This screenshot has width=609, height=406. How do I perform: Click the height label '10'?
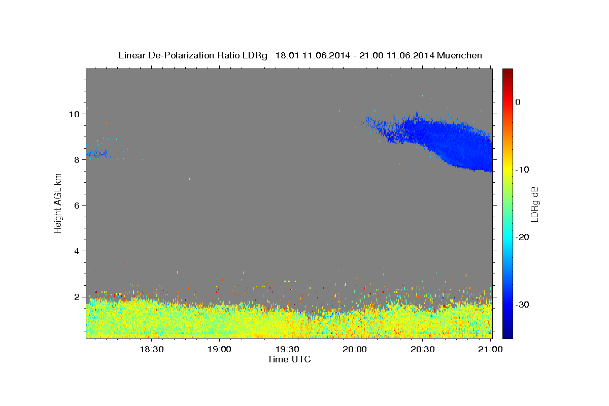tap(74, 114)
